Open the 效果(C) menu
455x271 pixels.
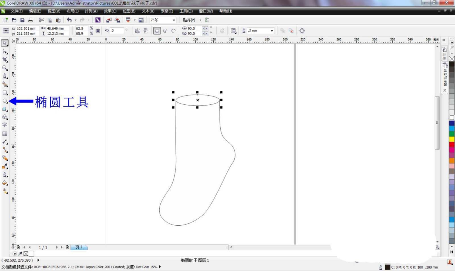(x=110, y=11)
